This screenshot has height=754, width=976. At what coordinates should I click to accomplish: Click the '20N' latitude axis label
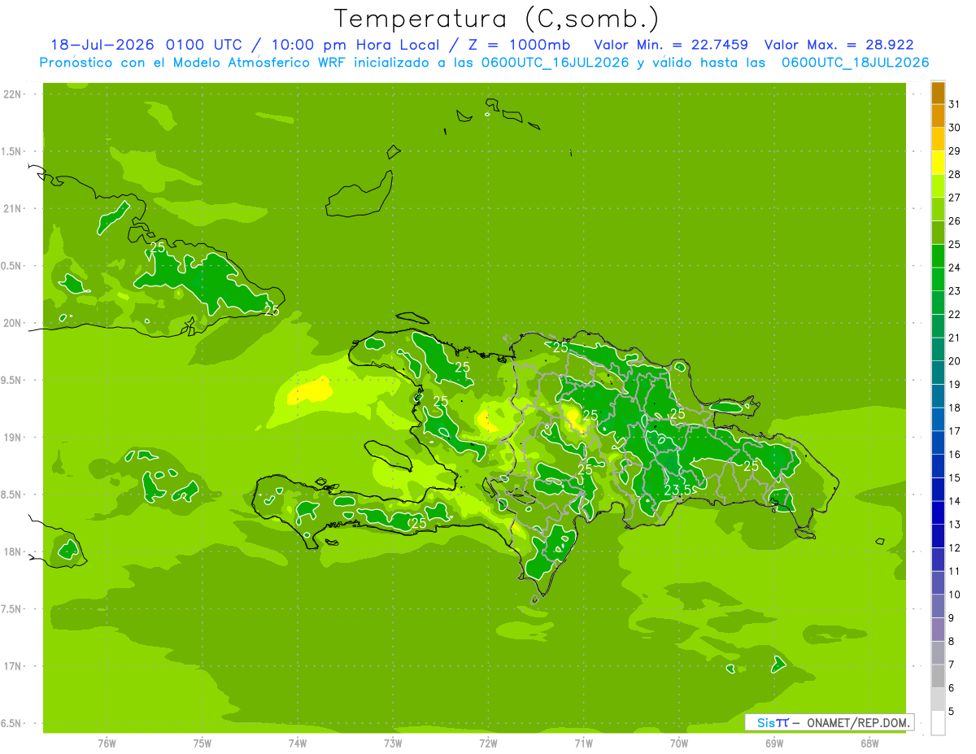(13, 323)
